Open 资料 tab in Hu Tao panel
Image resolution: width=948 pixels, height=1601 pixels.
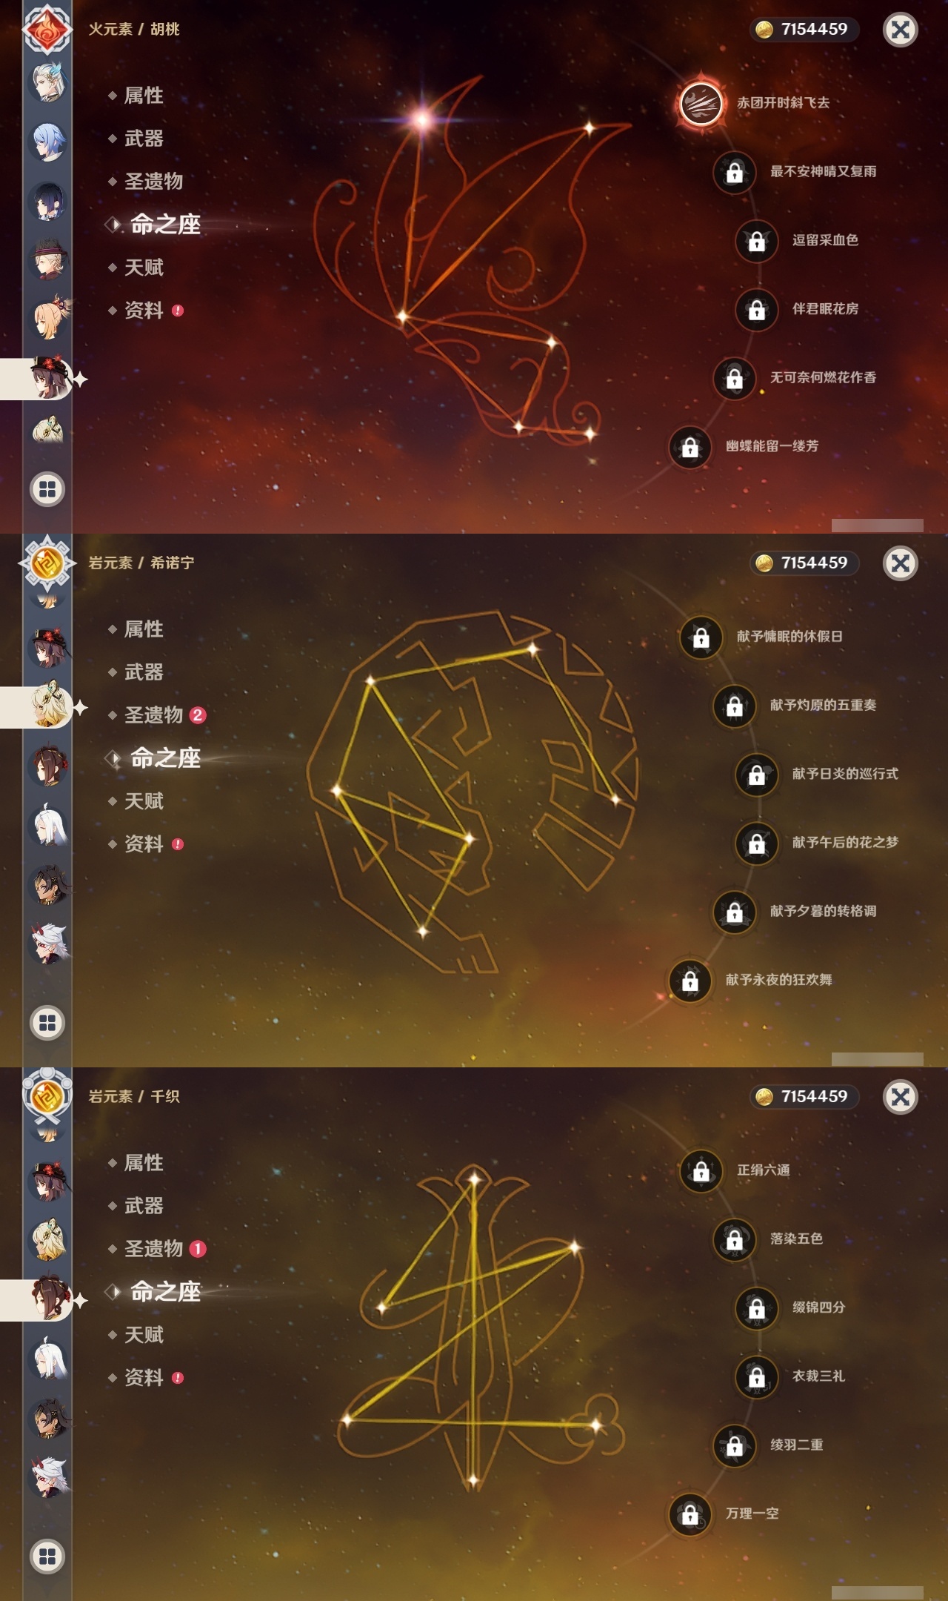point(146,311)
